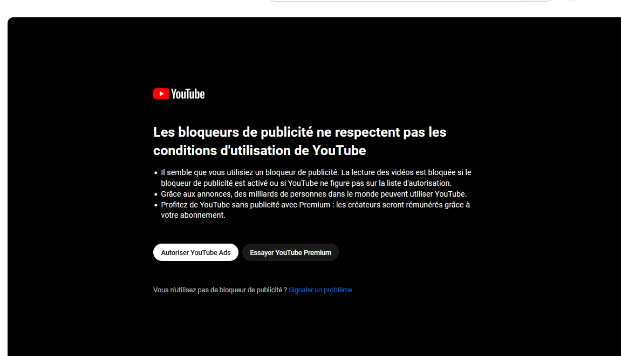The width and height of the screenshot is (621, 356).
Task: Click the search button beside search field
Action: pyautogui.click(x=540, y=1)
